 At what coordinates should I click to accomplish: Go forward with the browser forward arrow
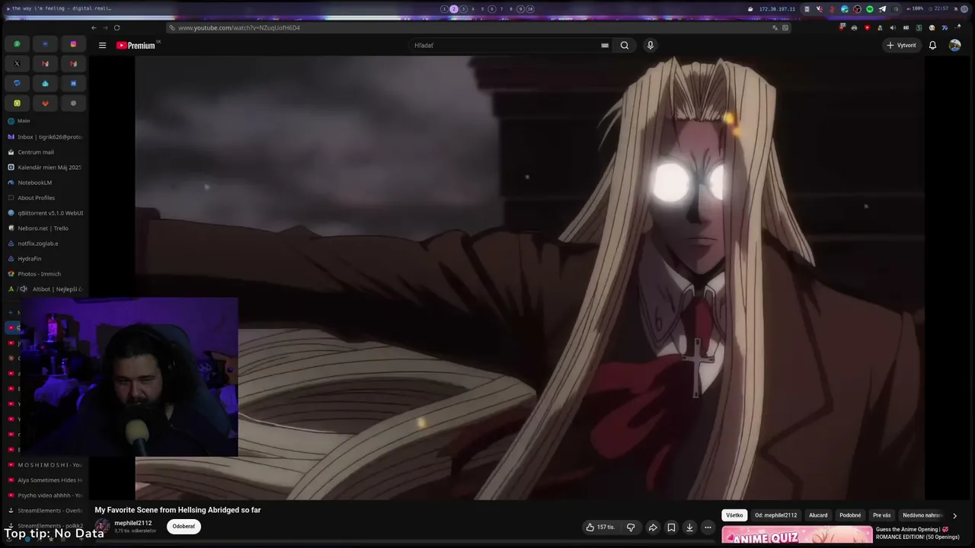(x=105, y=28)
